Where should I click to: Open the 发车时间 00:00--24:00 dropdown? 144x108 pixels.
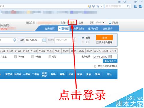[110, 57]
